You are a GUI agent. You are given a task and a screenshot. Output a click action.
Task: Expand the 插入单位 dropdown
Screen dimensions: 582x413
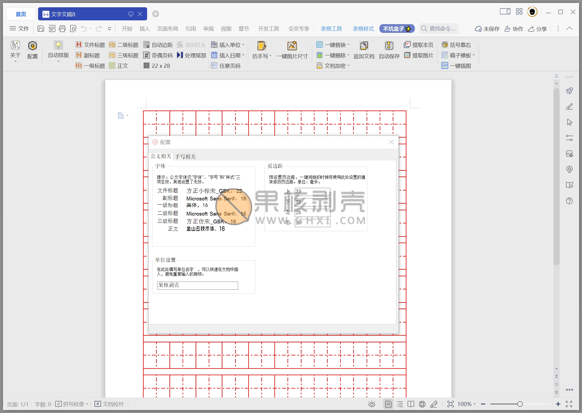tap(243, 45)
